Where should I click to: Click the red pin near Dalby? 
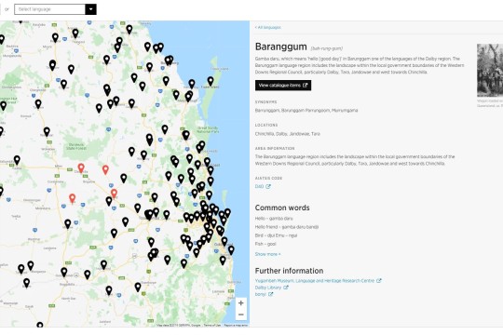[x=114, y=194]
